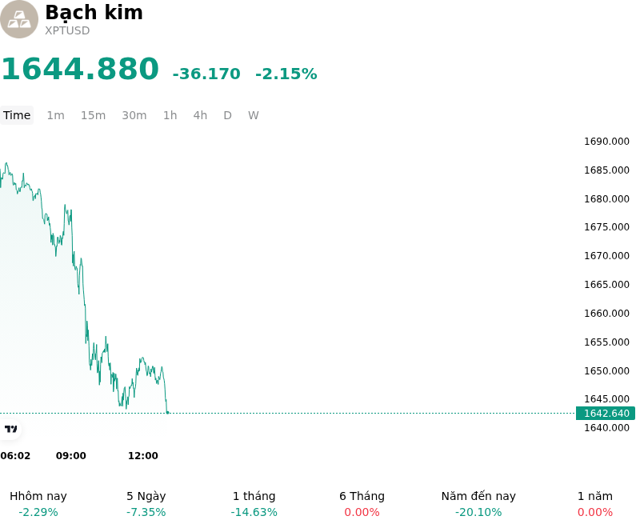Click the platinum bars logo icon
640x528 pixels.
pyautogui.click(x=19, y=19)
